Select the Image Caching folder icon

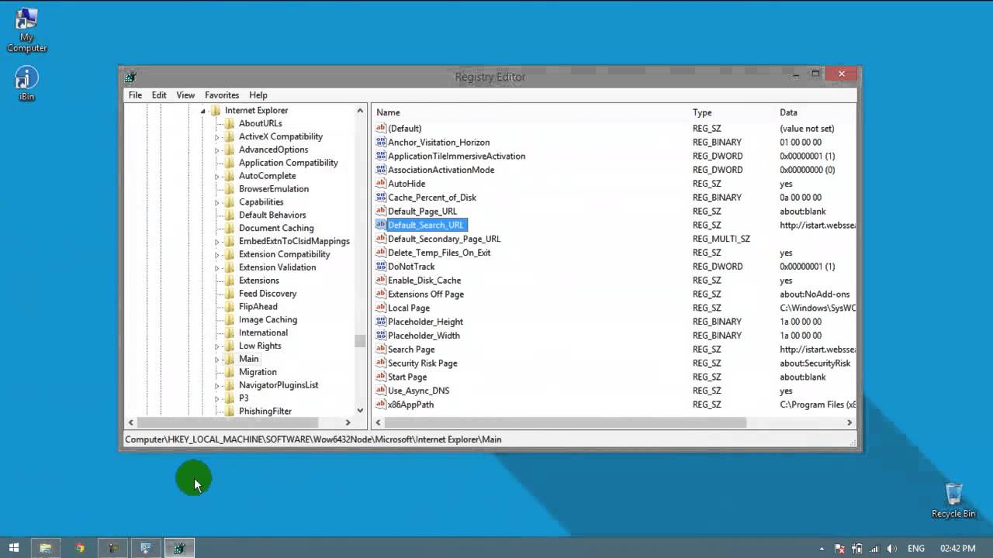(230, 319)
